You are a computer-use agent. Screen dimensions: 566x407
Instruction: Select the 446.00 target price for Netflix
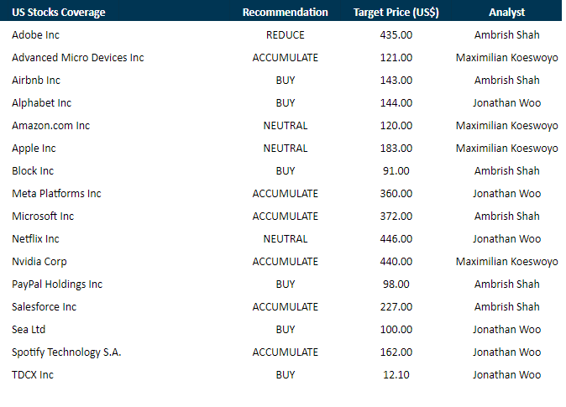(396, 239)
